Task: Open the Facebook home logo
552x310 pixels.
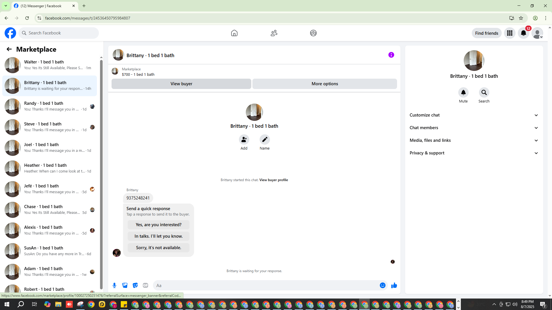Action: point(10,33)
